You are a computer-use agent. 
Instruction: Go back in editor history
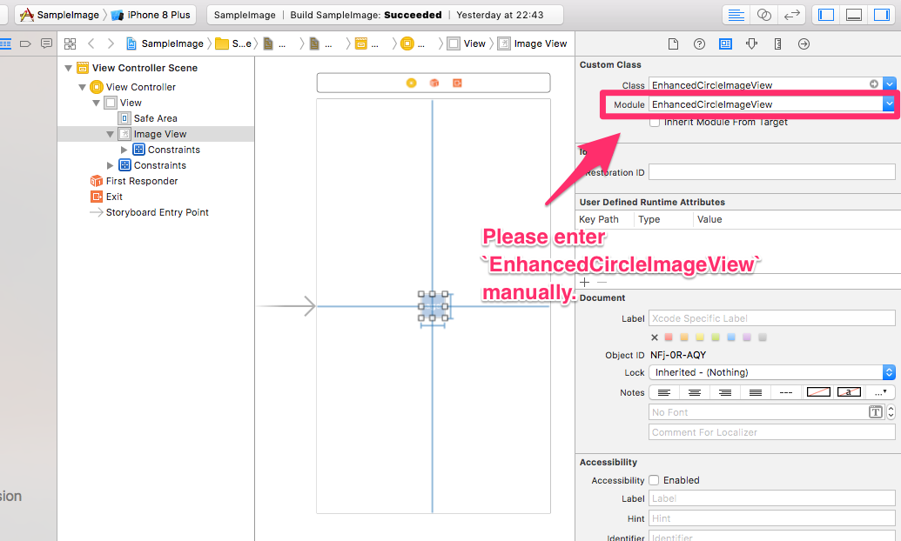[91, 43]
